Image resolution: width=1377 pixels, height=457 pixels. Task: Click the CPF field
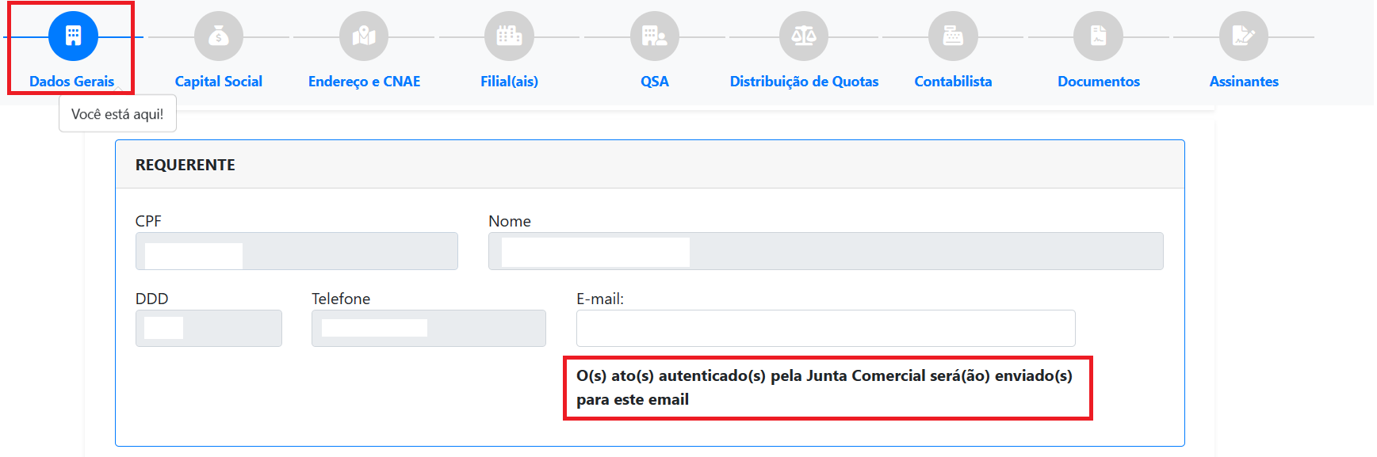click(x=296, y=251)
